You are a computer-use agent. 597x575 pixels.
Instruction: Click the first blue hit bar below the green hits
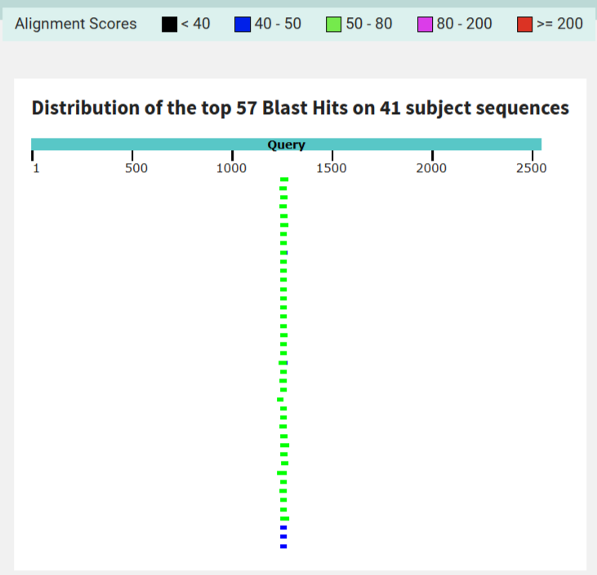283,528
